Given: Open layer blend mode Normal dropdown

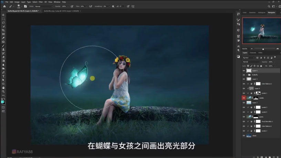Looking at the screenshot, I should [x=252, y=62].
